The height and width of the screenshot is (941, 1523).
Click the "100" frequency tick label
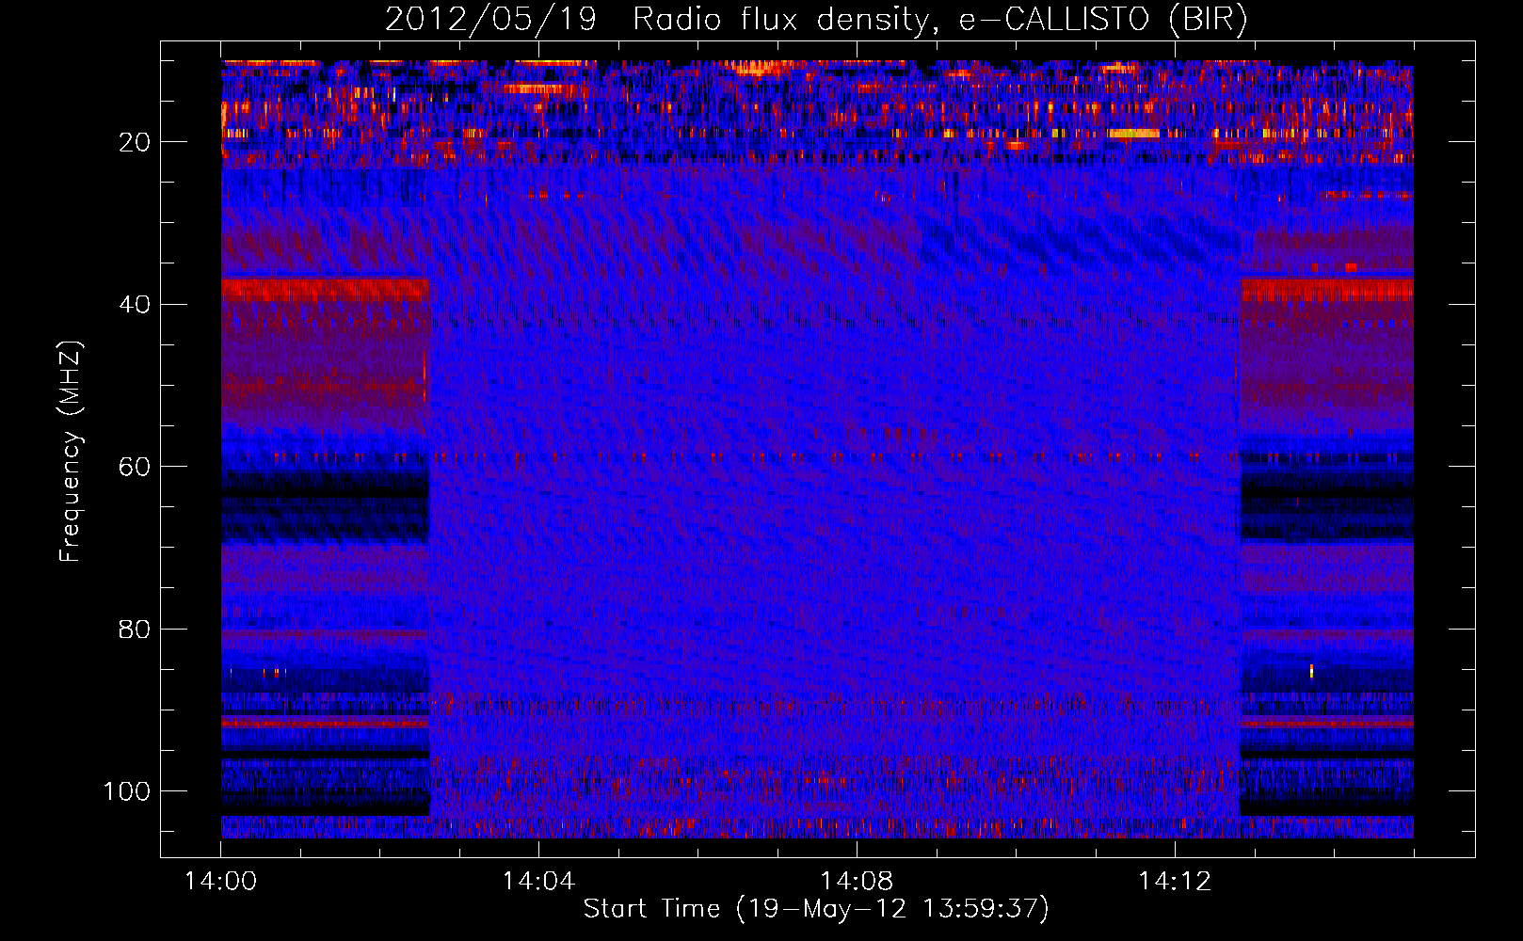point(127,791)
